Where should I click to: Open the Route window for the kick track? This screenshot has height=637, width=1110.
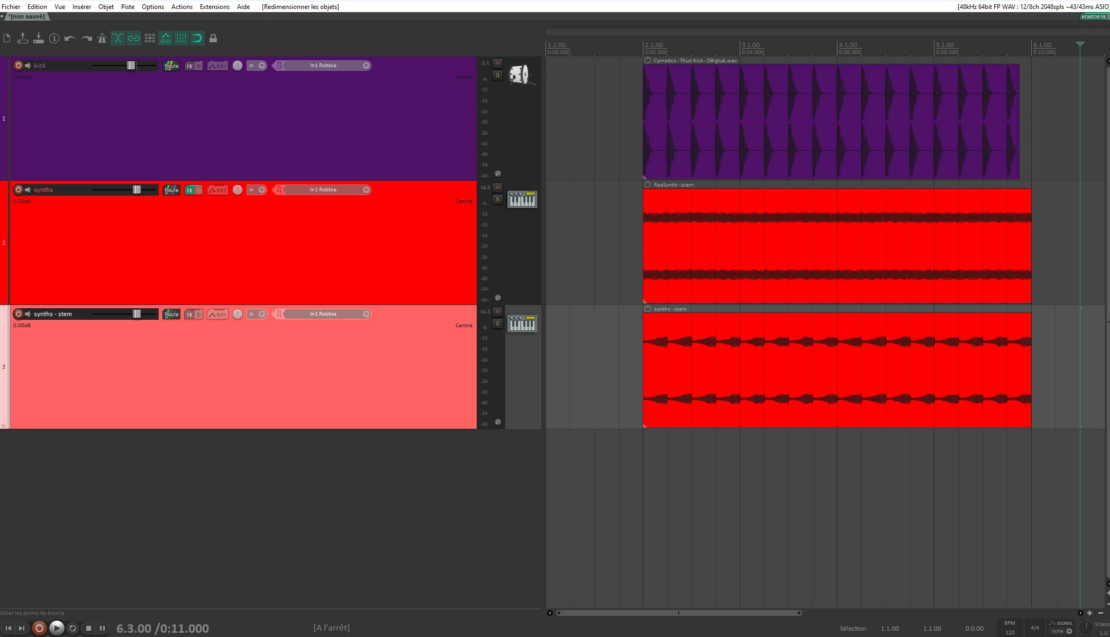pyautogui.click(x=171, y=65)
